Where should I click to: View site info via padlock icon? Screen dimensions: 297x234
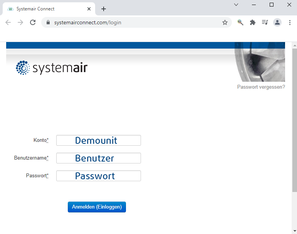pos(48,22)
